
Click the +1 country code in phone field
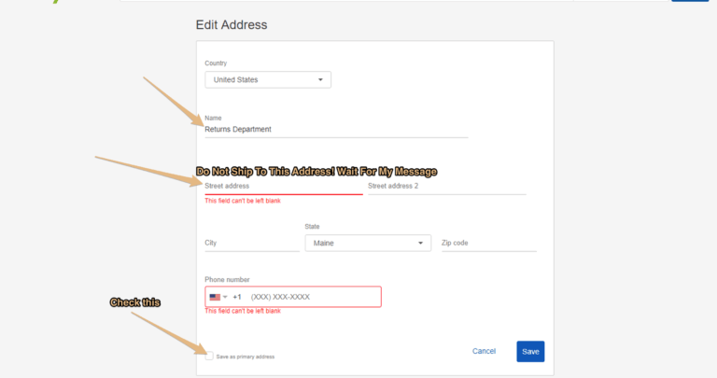(x=237, y=297)
